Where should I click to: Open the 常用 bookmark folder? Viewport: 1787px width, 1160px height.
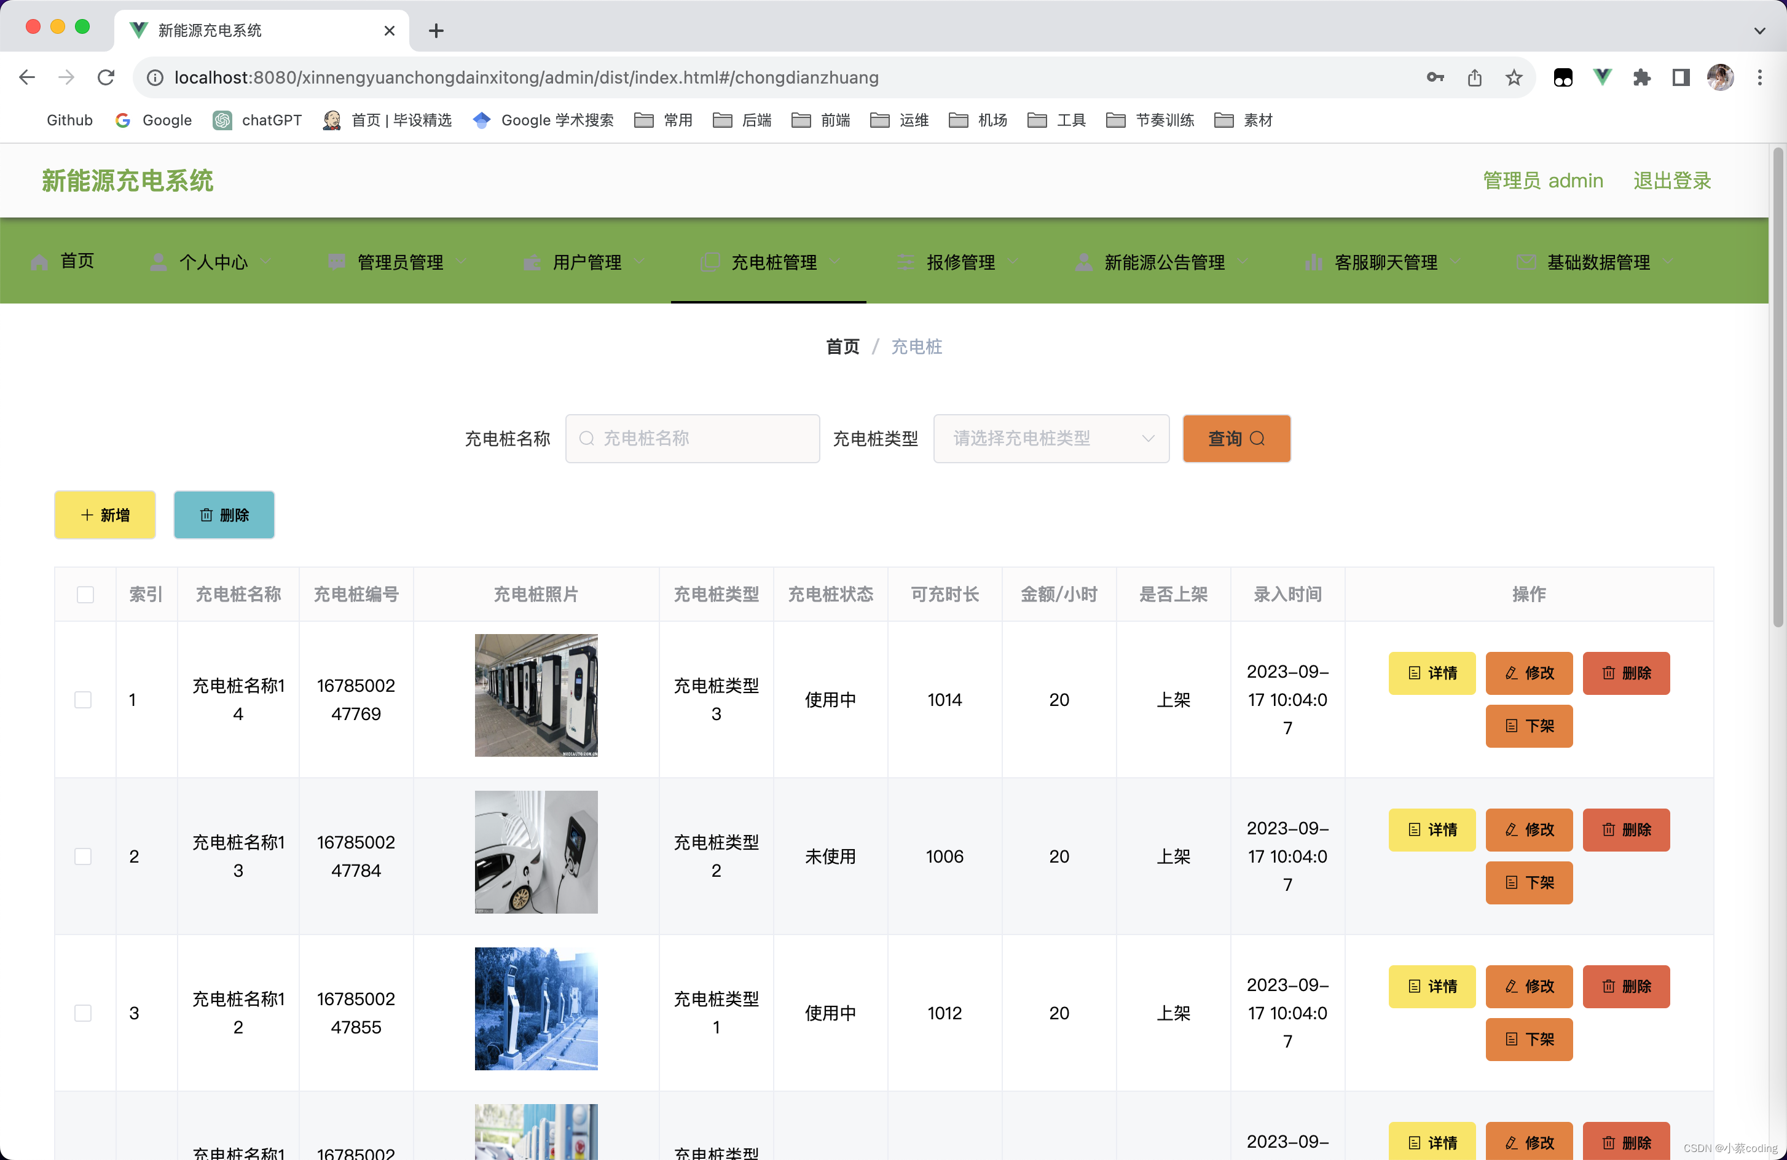[664, 120]
